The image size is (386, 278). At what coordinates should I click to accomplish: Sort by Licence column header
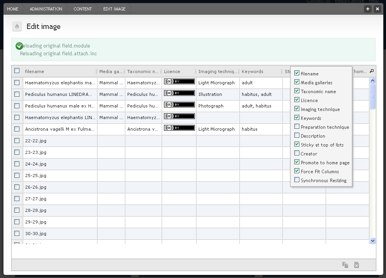click(x=179, y=72)
